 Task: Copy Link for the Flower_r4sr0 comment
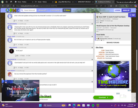26,44
